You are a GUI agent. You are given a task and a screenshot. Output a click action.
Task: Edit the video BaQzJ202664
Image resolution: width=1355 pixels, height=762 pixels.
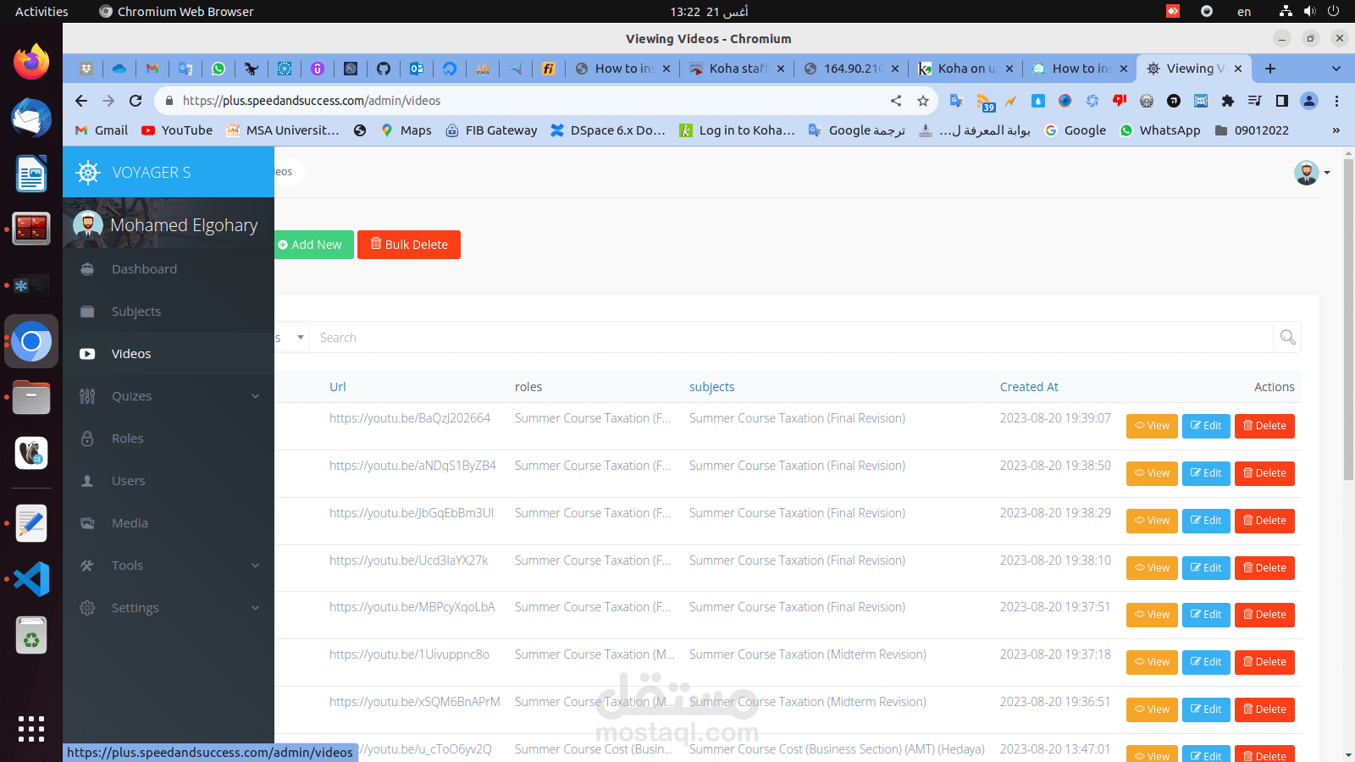(1206, 426)
